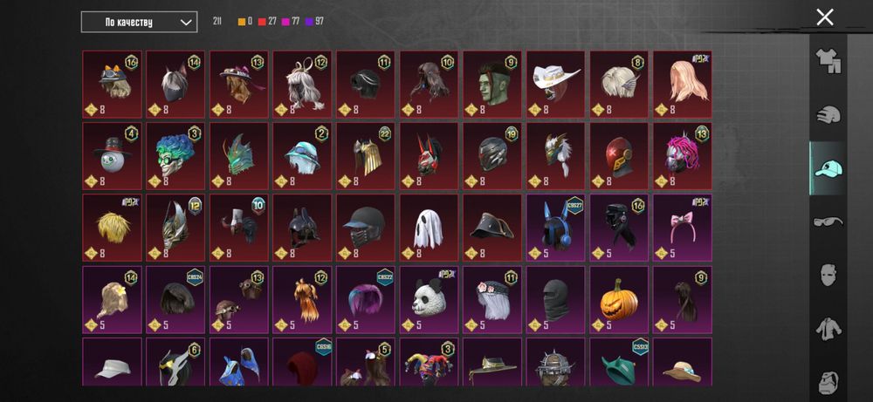Open the backpack category icon
The image size is (873, 402).
[828, 381]
